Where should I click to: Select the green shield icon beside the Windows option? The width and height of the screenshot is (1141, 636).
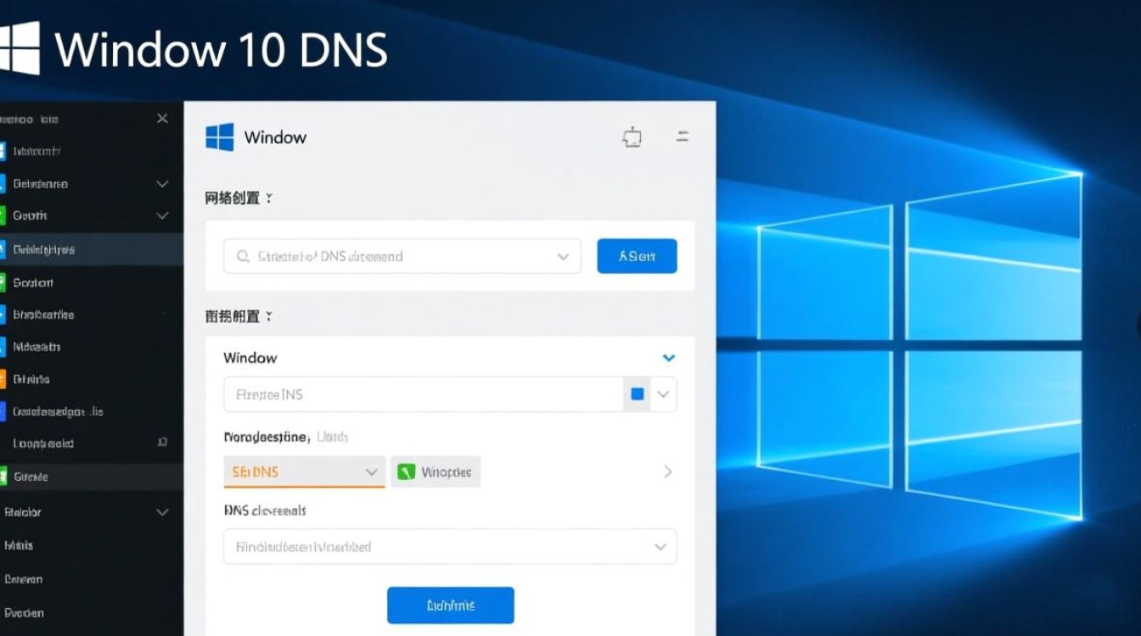click(x=406, y=471)
